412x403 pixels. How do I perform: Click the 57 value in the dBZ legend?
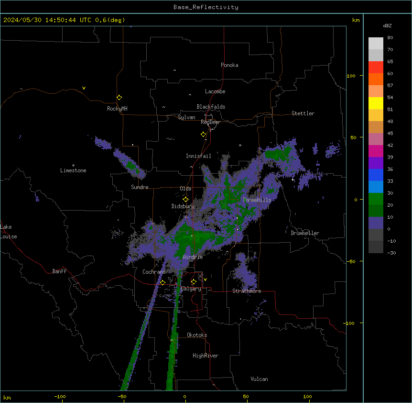(390, 86)
